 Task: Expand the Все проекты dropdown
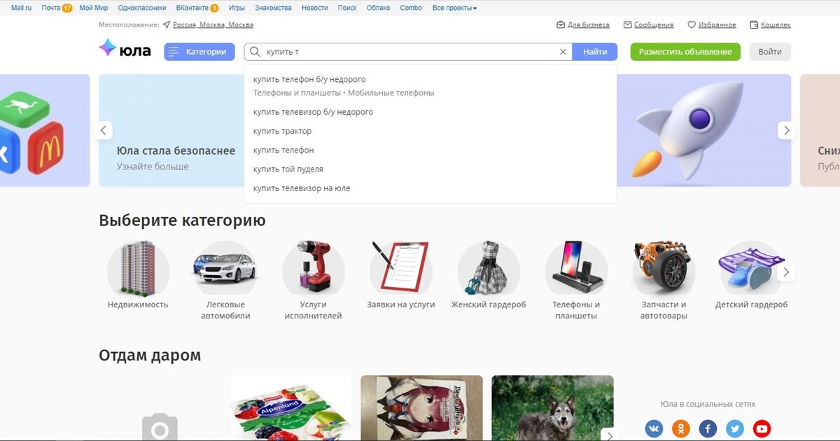[x=454, y=8]
